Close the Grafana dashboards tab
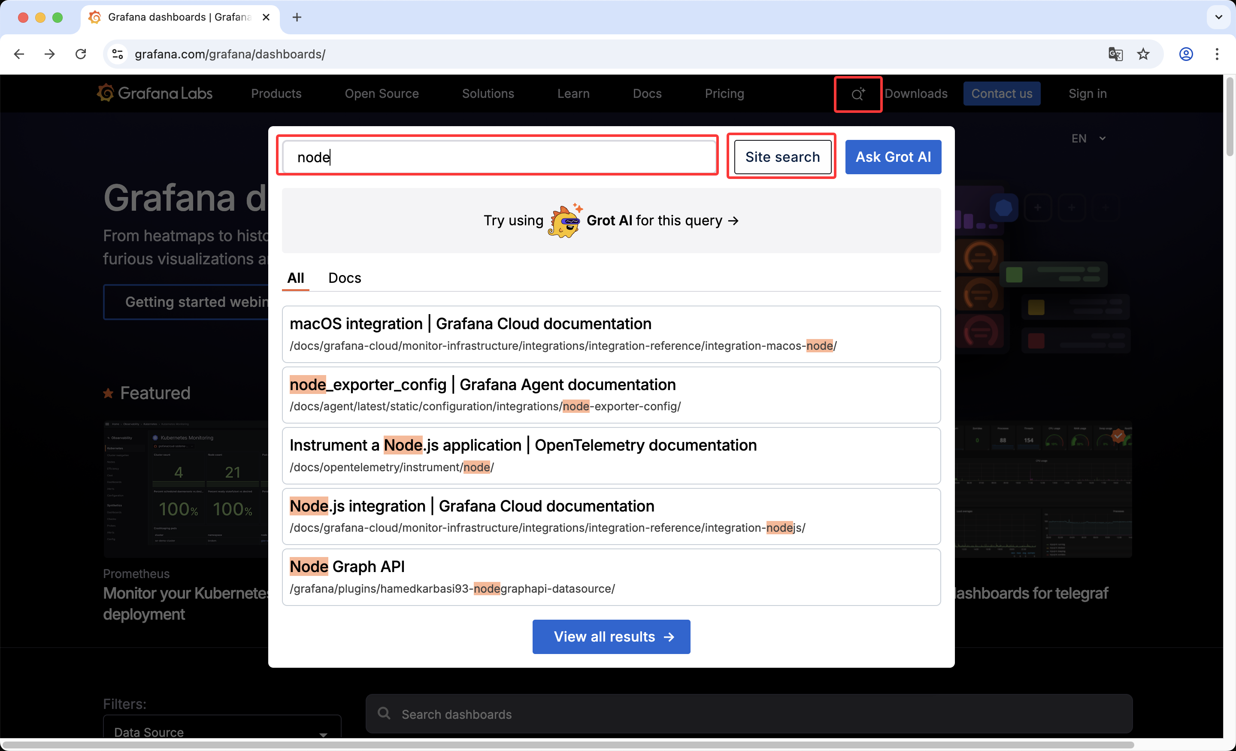The height and width of the screenshot is (751, 1236). pos(266,18)
